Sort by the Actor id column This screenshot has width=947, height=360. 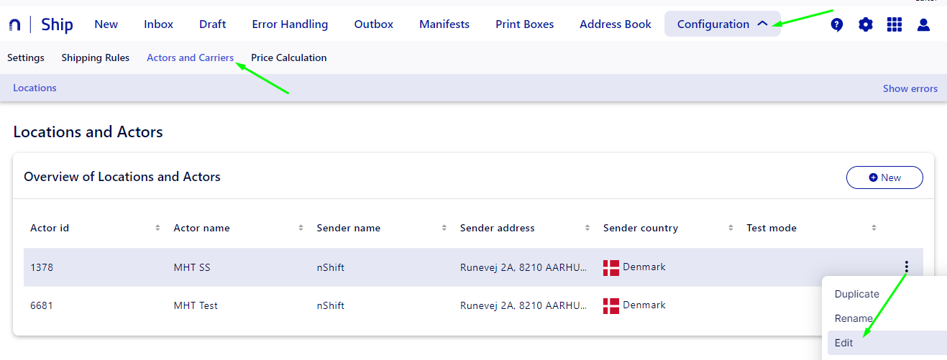click(157, 229)
